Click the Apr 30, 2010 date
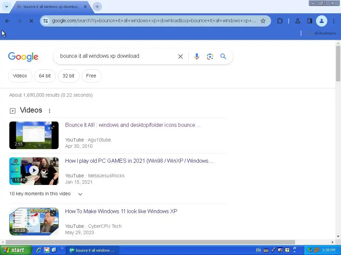The height and width of the screenshot is (255, 341). tap(79, 146)
